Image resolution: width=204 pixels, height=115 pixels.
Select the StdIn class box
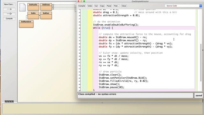(x=33, y=15)
